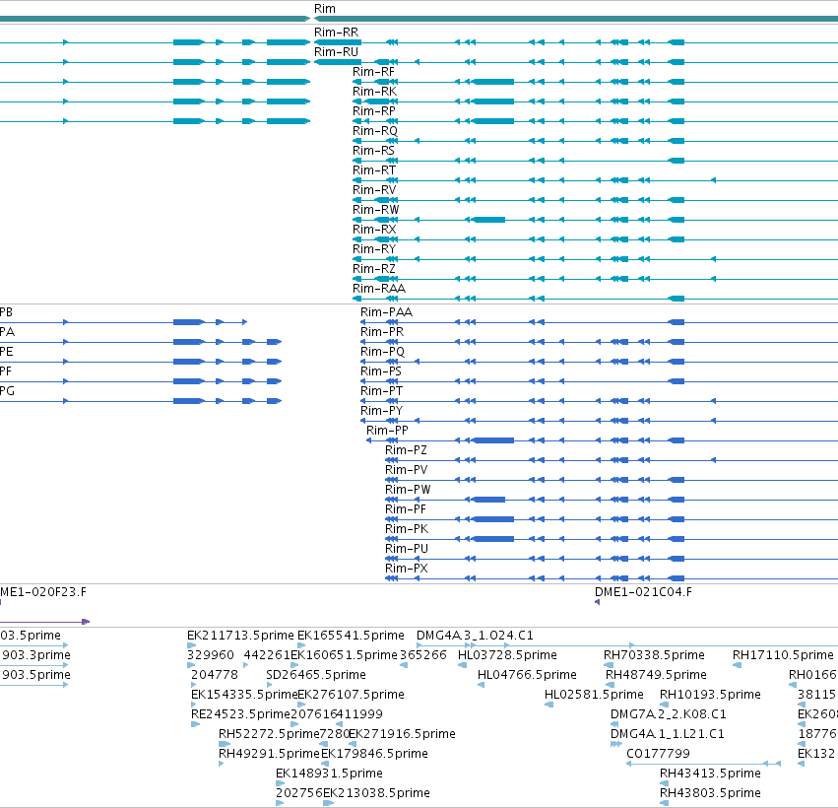This screenshot has width=838, height=808.
Task: Open the HL03728.5prime EST label
Action: [508, 655]
